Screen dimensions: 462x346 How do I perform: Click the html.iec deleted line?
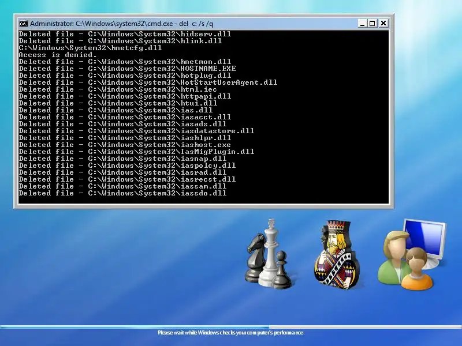(118, 89)
